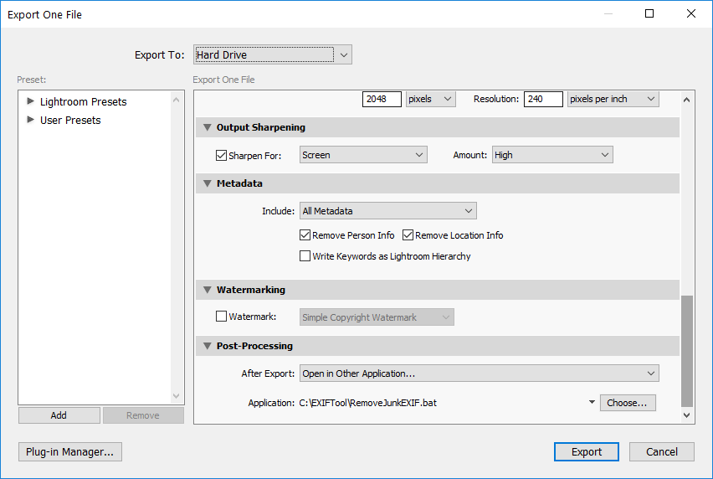
Task: Open the Plug-in Manager
Action: (70, 451)
